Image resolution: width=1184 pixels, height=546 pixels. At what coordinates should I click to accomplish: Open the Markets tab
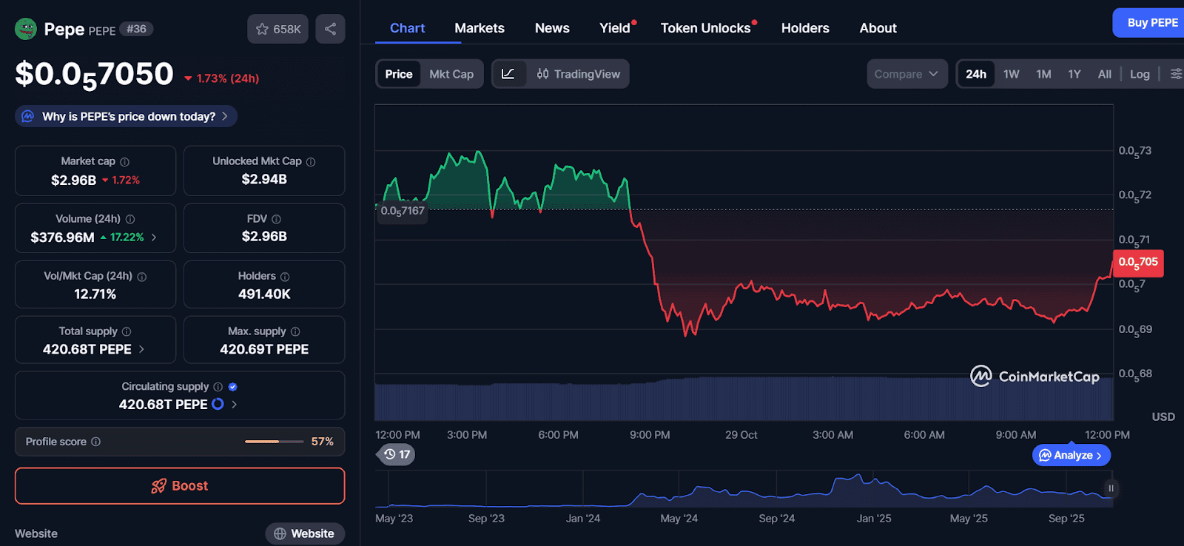pos(480,28)
